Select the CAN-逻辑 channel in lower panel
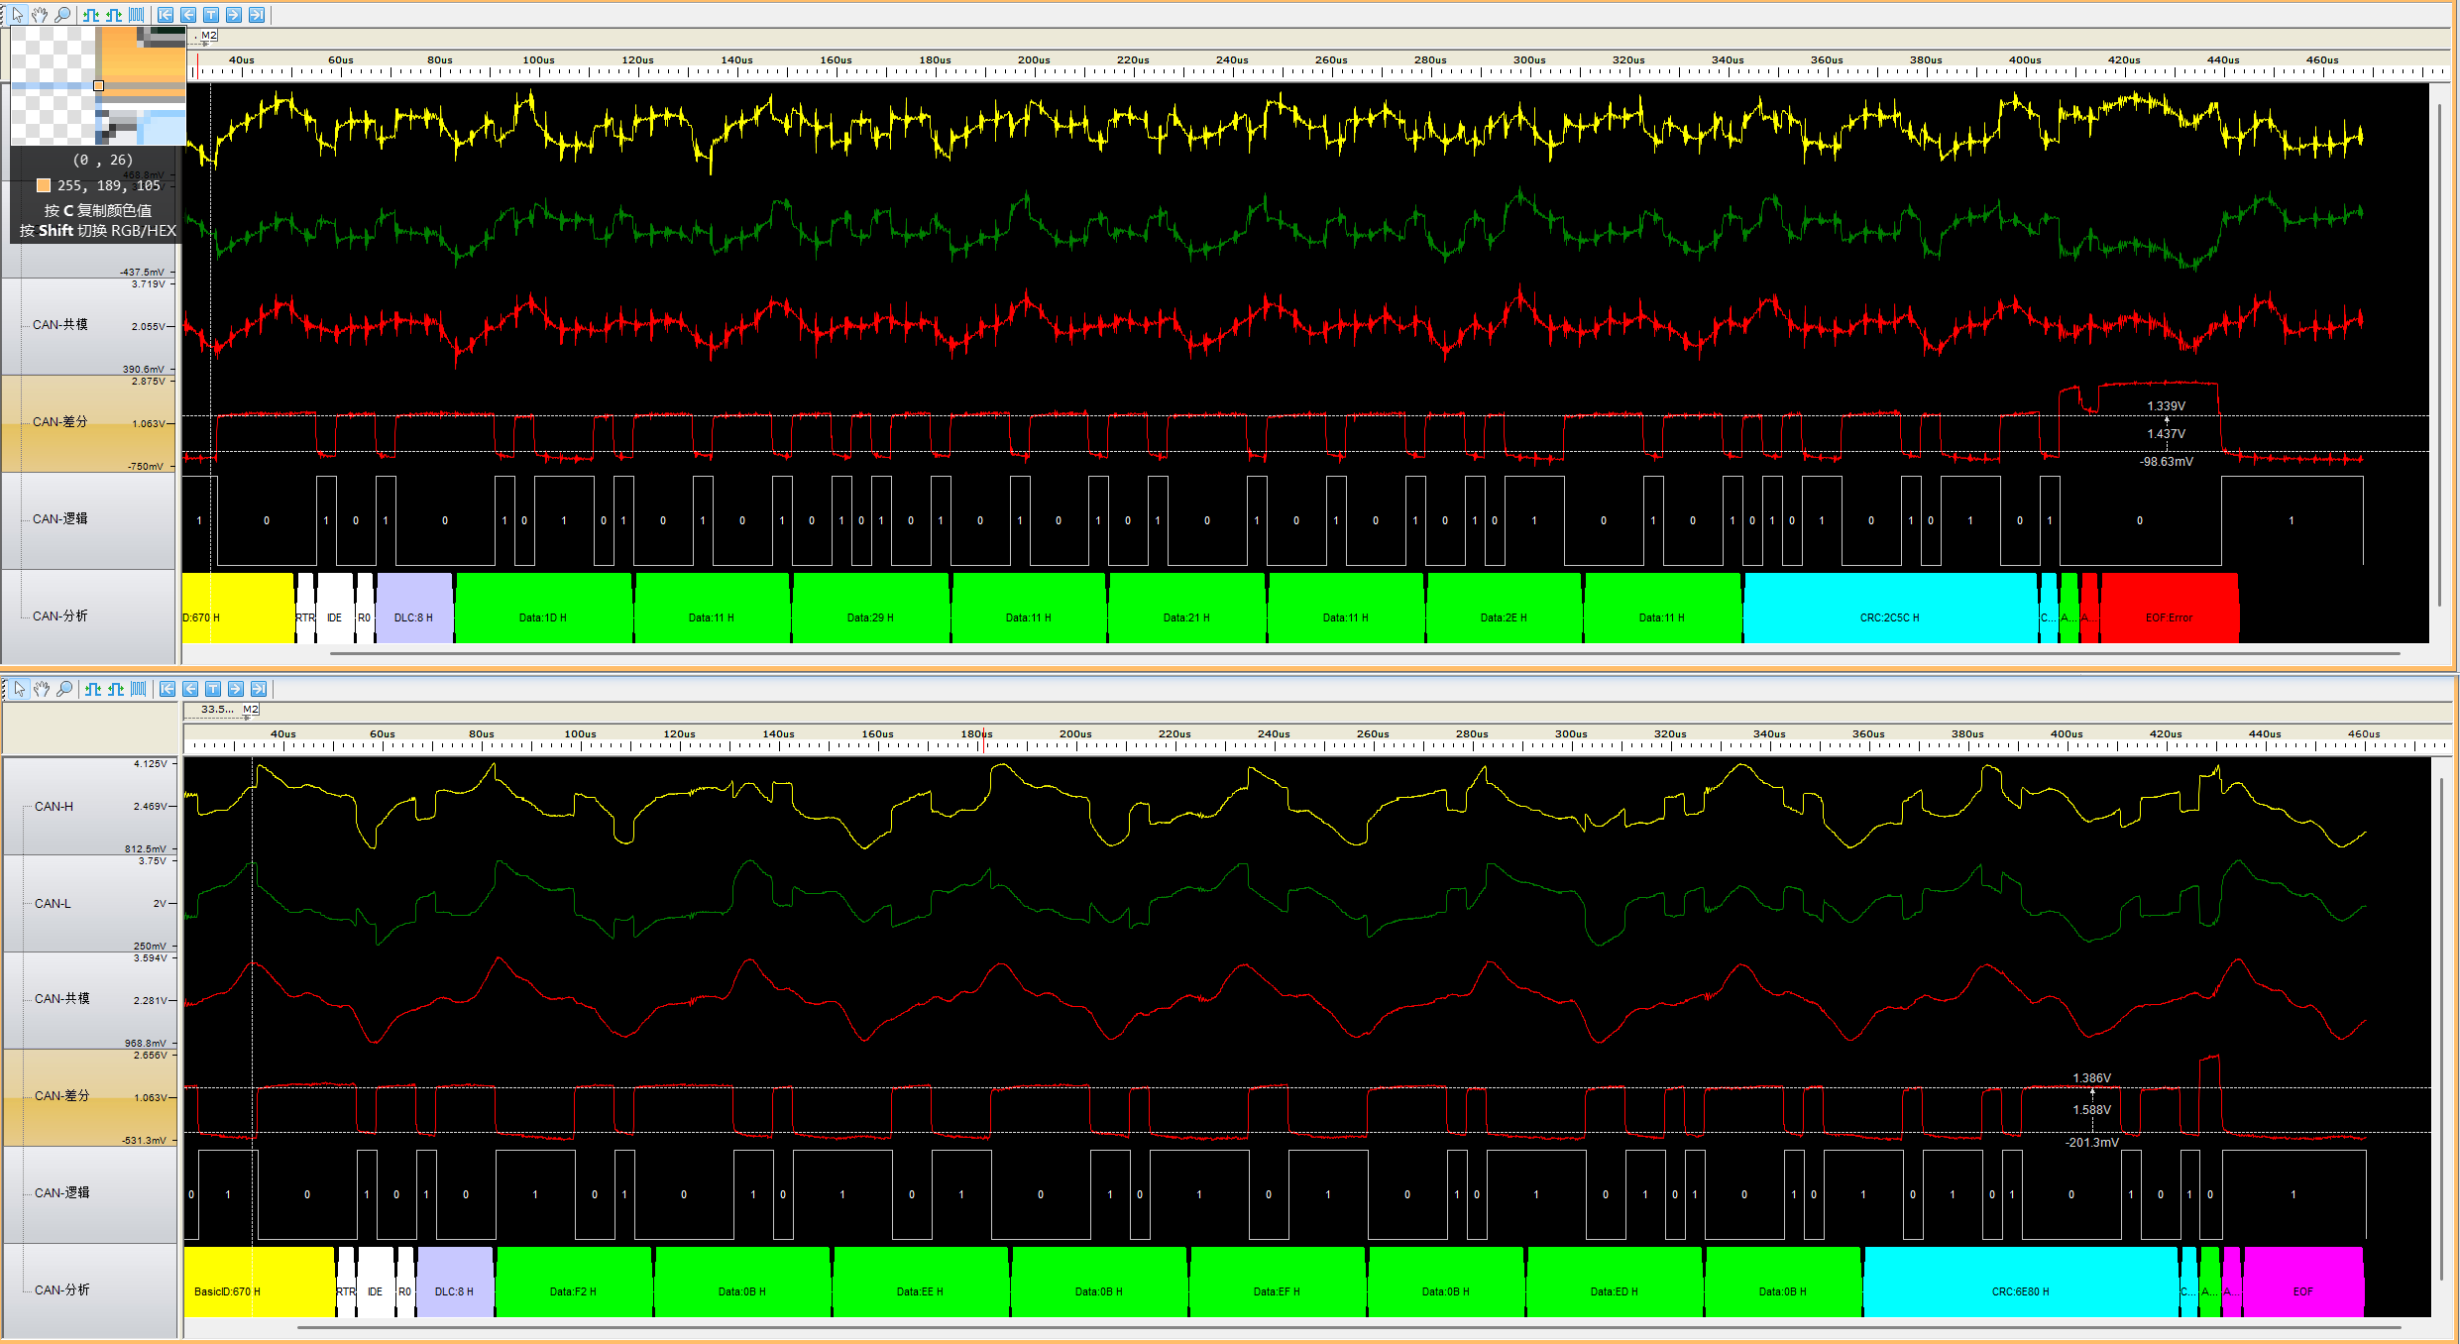 click(61, 1192)
